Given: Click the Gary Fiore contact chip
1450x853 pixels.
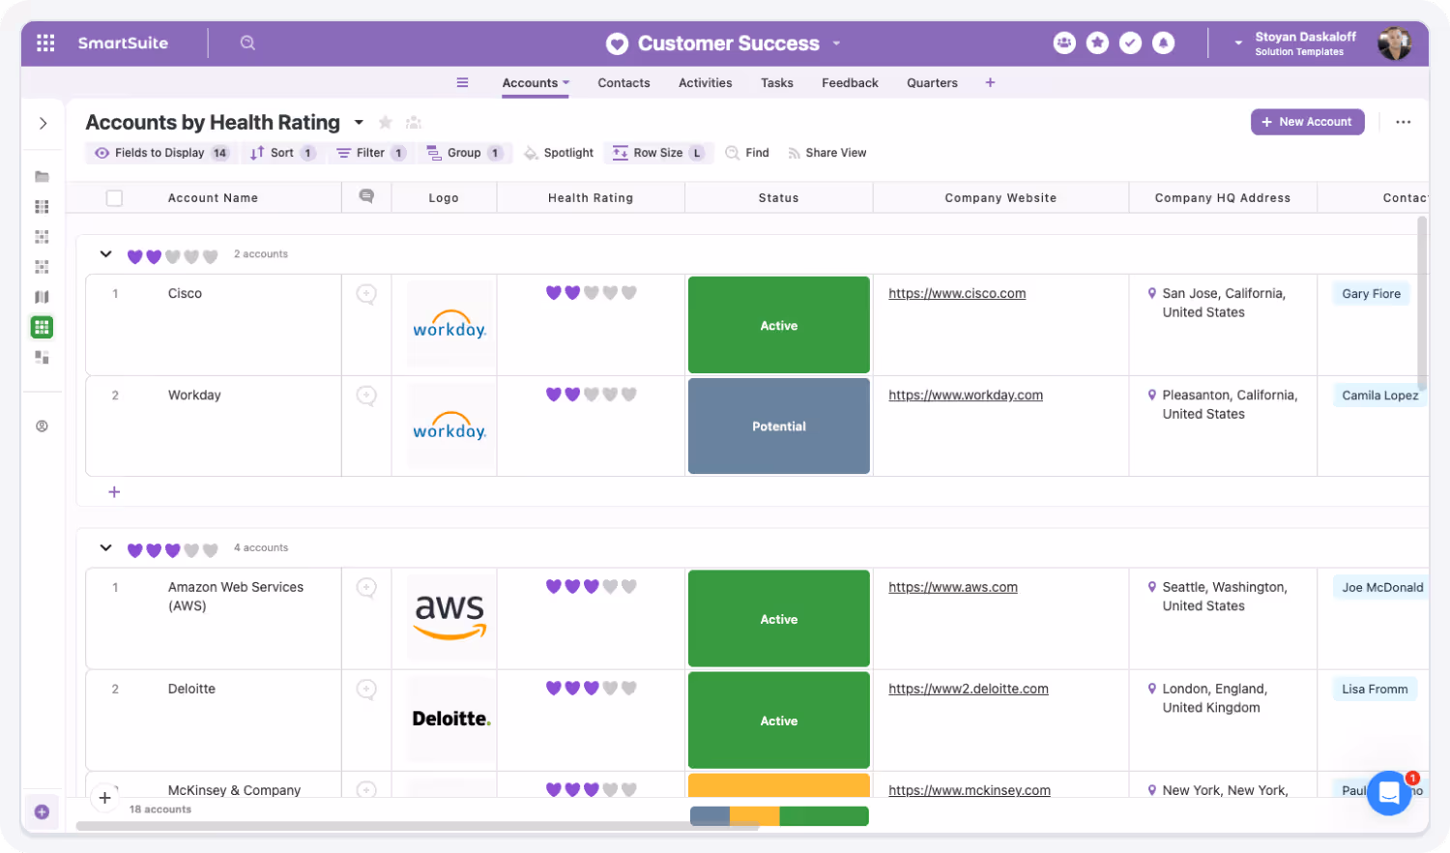Looking at the screenshot, I should point(1371,294).
